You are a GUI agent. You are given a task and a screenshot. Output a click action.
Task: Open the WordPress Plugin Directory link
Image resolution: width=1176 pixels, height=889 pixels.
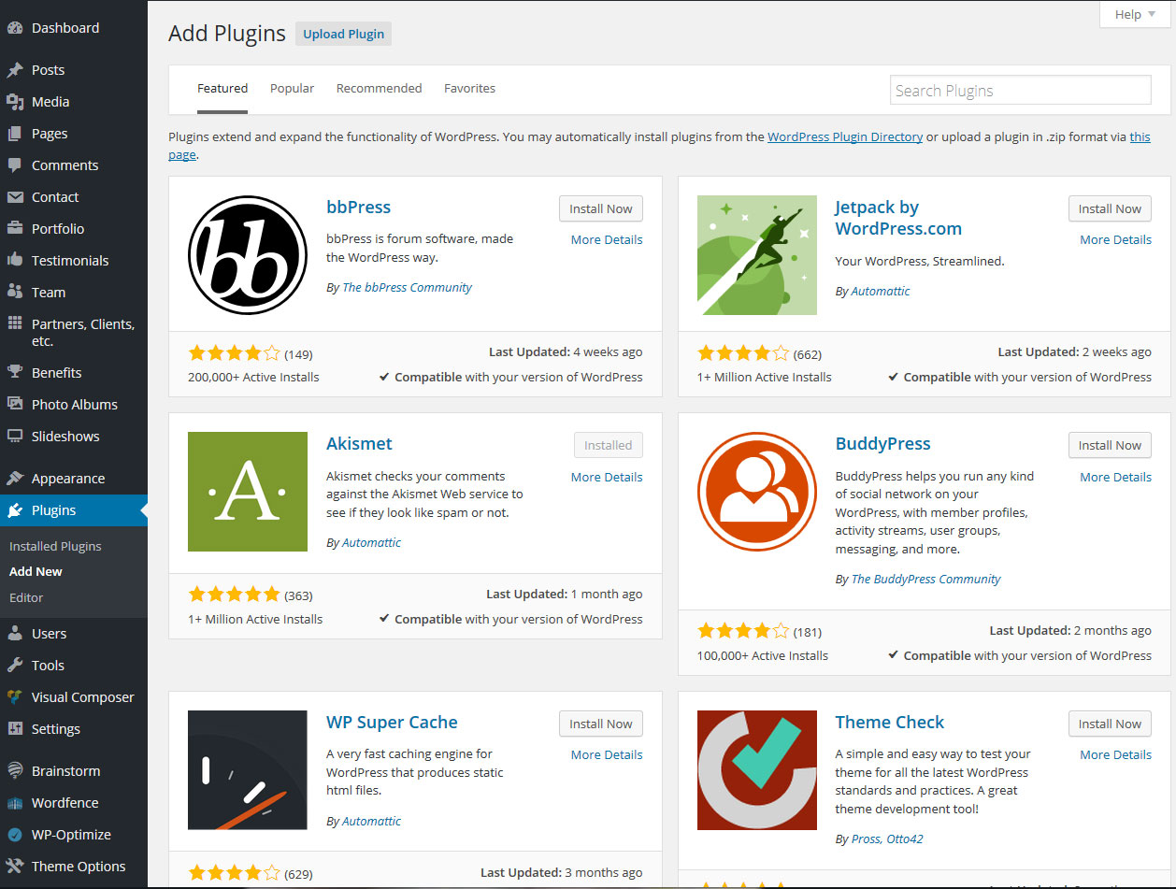[x=844, y=136]
